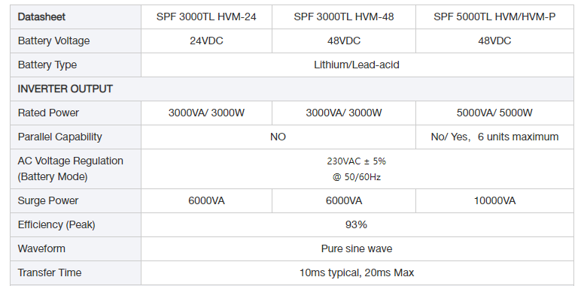This screenshot has height=286, width=584.
Task: Click the 24VDC battery voltage cell
Action: [x=206, y=41]
